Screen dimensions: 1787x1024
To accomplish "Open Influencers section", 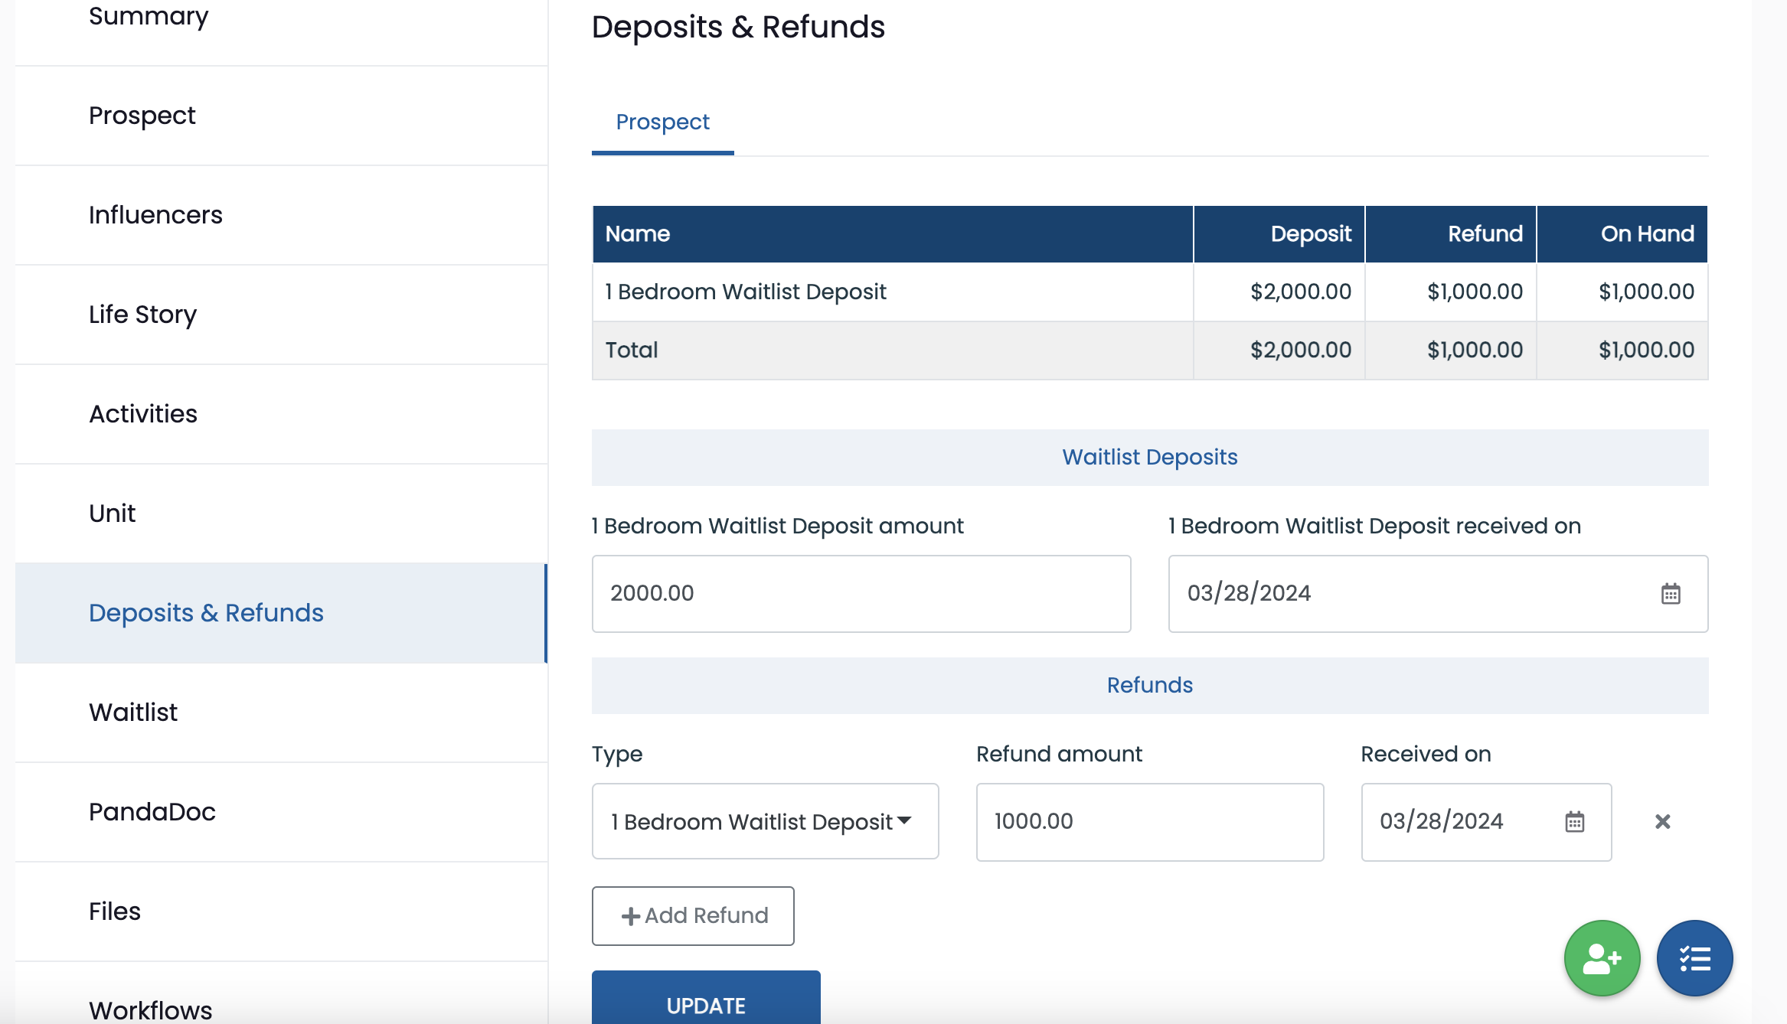I will (281, 215).
